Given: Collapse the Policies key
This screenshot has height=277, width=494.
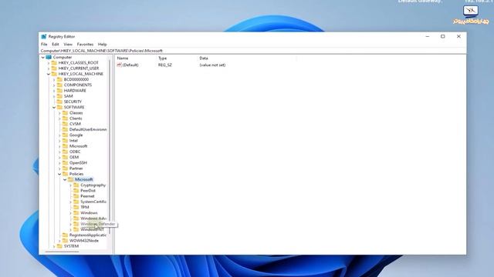Looking at the screenshot, I should point(59,174).
